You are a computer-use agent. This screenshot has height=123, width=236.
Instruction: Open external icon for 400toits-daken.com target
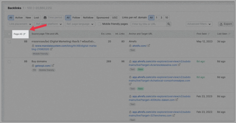177,100
